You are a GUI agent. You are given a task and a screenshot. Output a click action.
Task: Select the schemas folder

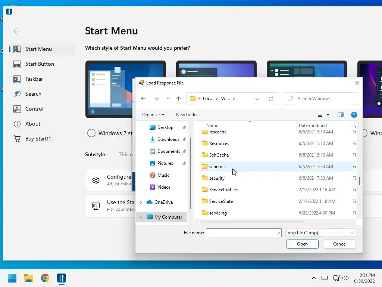click(x=278, y=166)
